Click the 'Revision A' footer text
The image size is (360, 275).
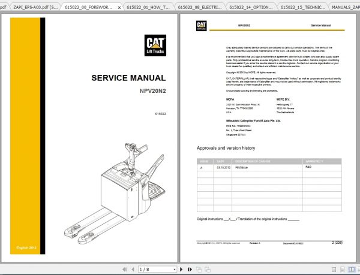coord(254,243)
